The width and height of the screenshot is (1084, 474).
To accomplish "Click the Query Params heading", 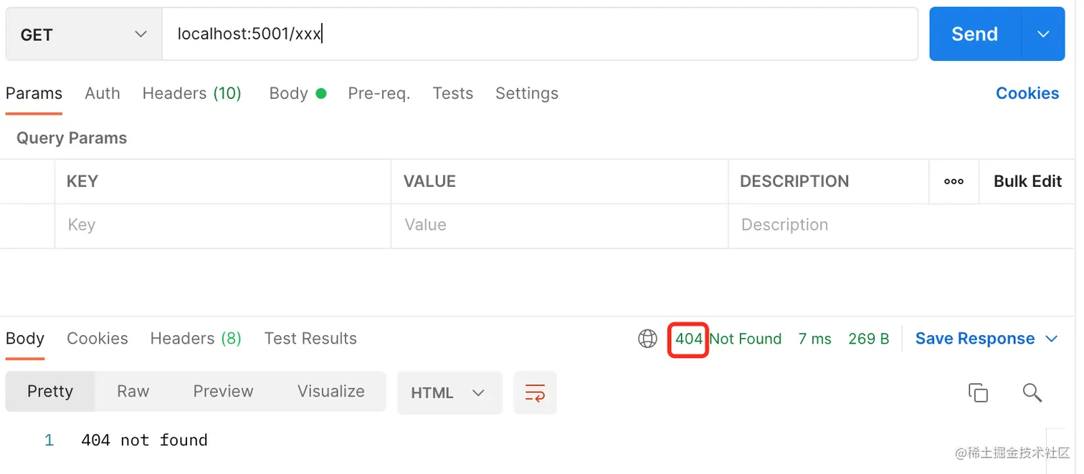I will coord(72,138).
